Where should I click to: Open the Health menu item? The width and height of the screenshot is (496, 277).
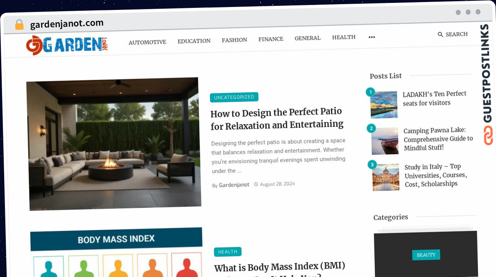click(344, 37)
